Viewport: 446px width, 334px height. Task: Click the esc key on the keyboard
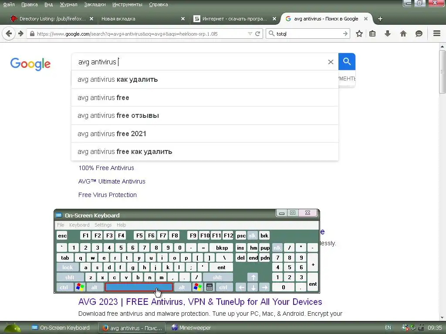pos(62,235)
